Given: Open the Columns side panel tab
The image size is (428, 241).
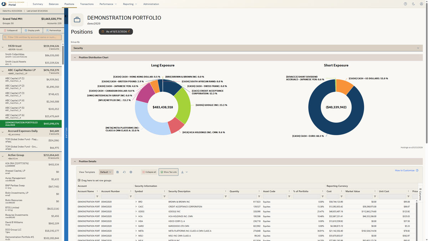Looking at the screenshot, I should point(420,195).
